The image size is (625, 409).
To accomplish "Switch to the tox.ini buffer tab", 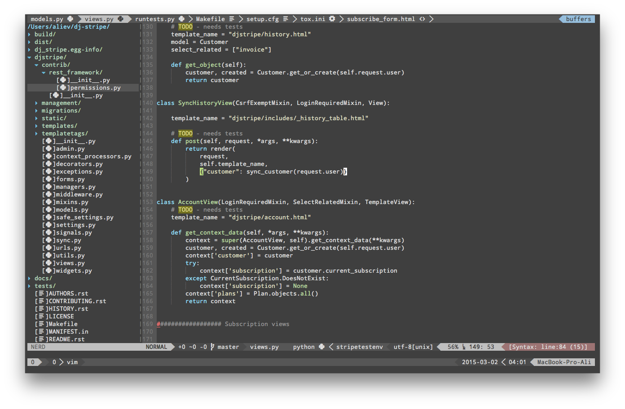I will 313,19.
